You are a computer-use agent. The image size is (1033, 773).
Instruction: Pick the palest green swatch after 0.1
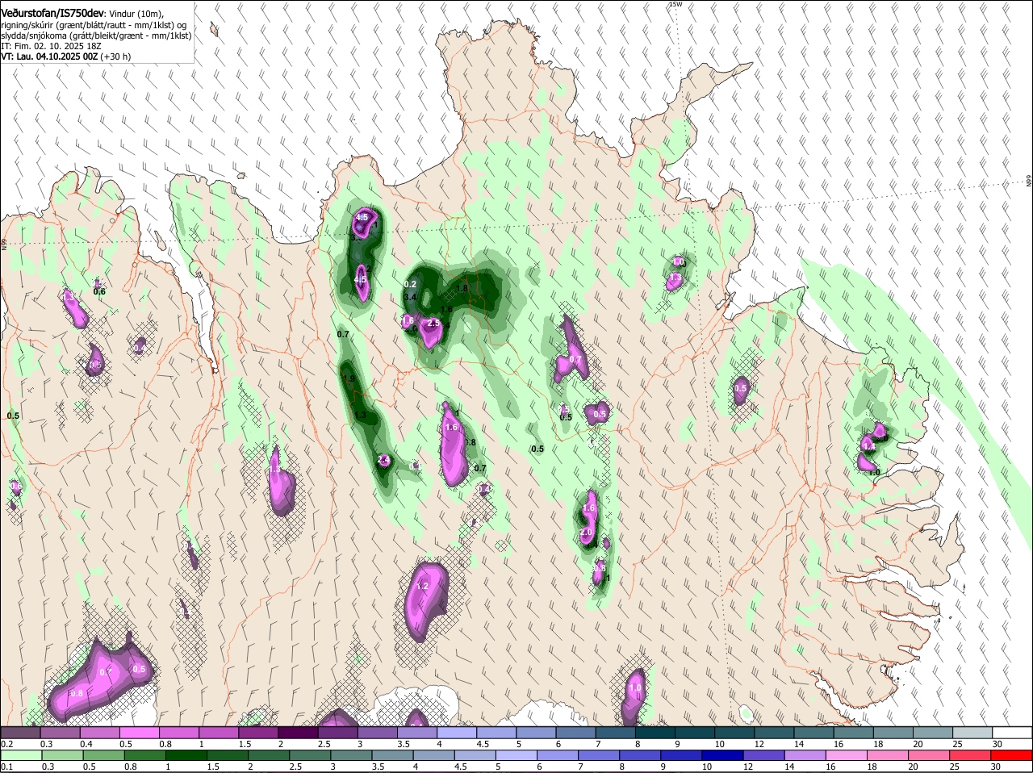pyautogui.click(x=22, y=756)
